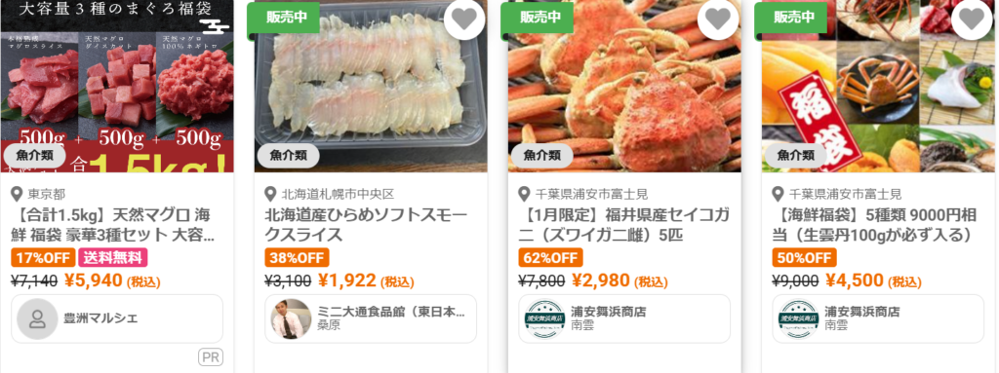Click the 販売中 label on the lucky bag image
This screenshot has height=373, width=999.
click(x=793, y=18)
